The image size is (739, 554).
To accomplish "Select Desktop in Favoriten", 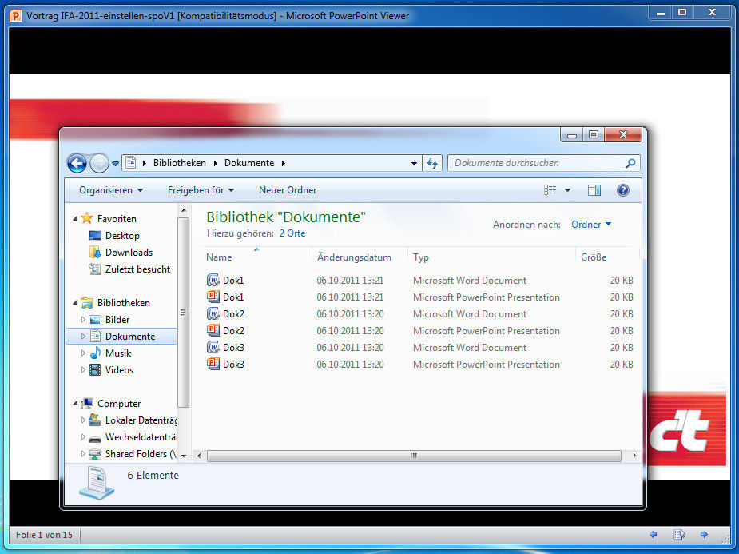I will click(122, 236).
